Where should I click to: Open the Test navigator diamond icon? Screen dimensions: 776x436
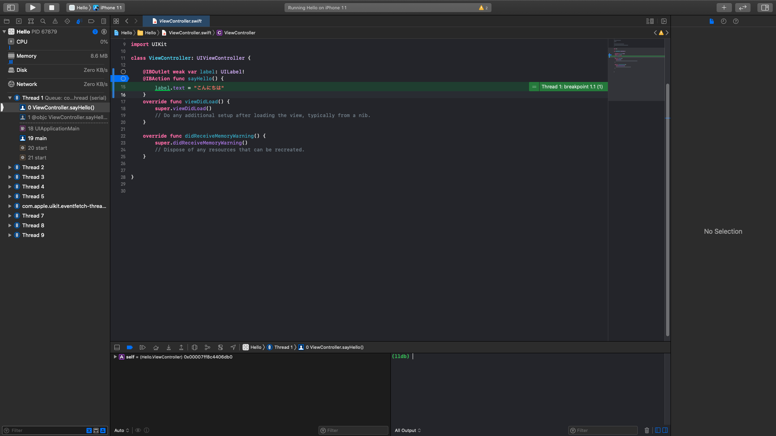[x=67, y=21]
